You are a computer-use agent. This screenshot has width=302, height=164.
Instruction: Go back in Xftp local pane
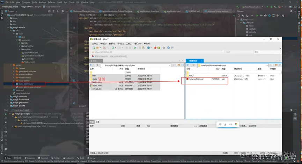point(91,65)
